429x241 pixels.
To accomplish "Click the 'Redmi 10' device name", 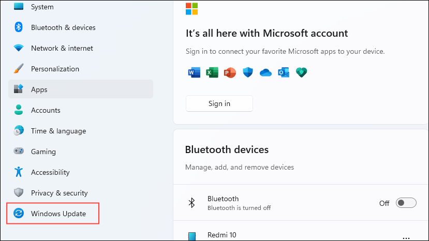I will (x=221, y=235).
